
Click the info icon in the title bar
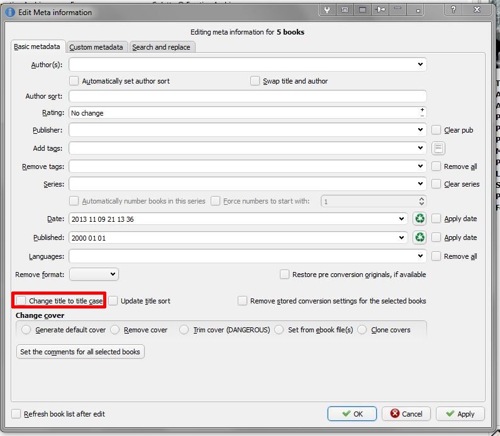click(x=10, y=13)
